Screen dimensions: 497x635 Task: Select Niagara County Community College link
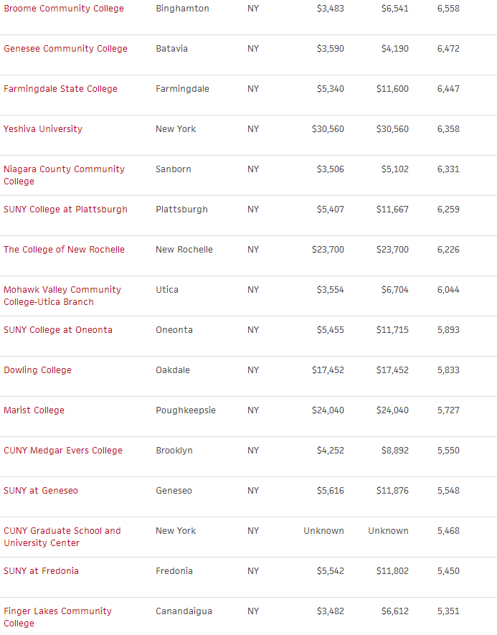click(x=64, y=175)
